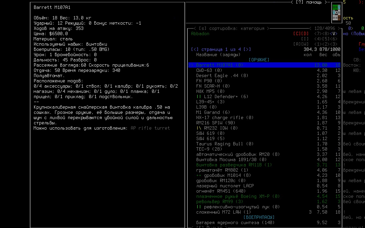The height and width of the screenshot is (228, 365).
Task: Select the <3> southeast tile location
Action: [334, 44]
